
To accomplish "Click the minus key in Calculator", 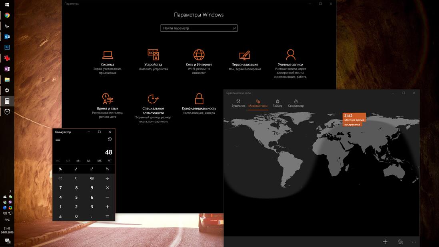I will click(107, 197).
